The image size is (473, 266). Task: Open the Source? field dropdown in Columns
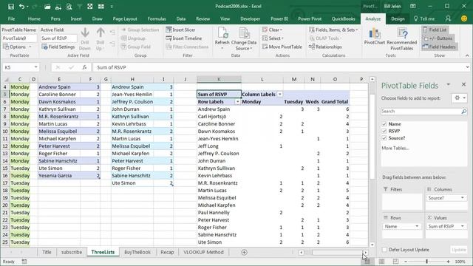pos(463,198)
